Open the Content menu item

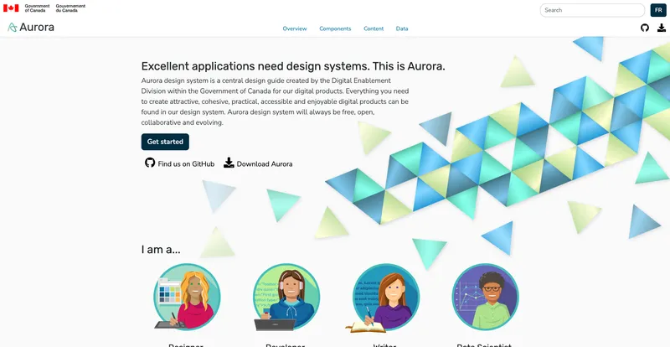(374, 28)
